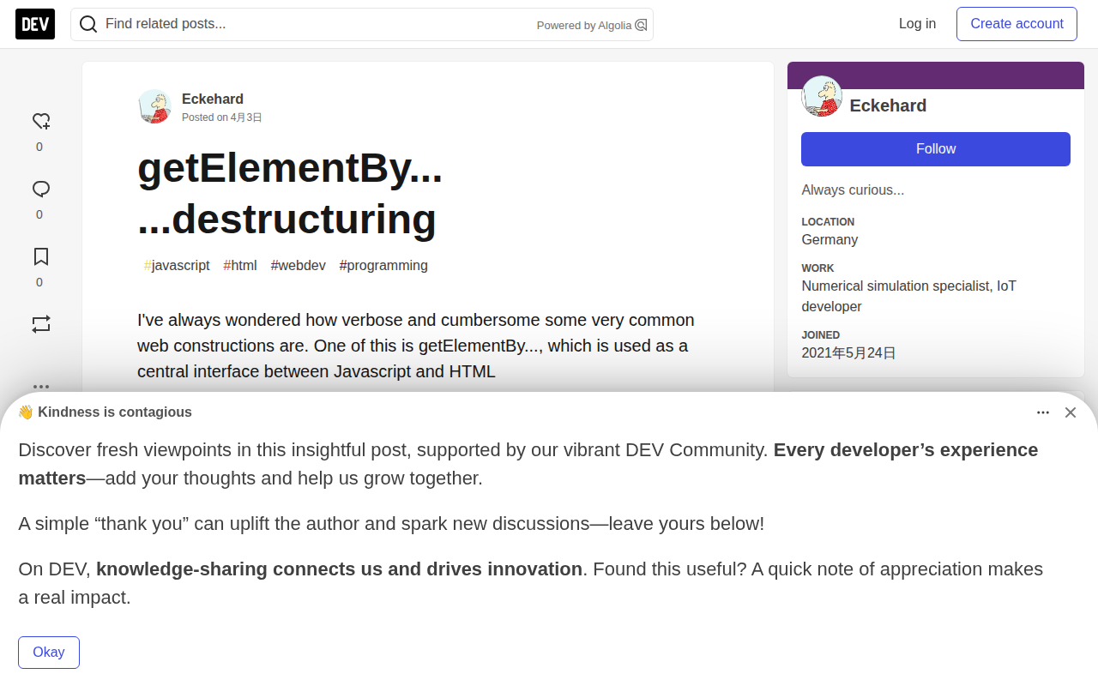Open the #programming tag
Viewport: 1098px width, 686px height.
coord(383,266)
